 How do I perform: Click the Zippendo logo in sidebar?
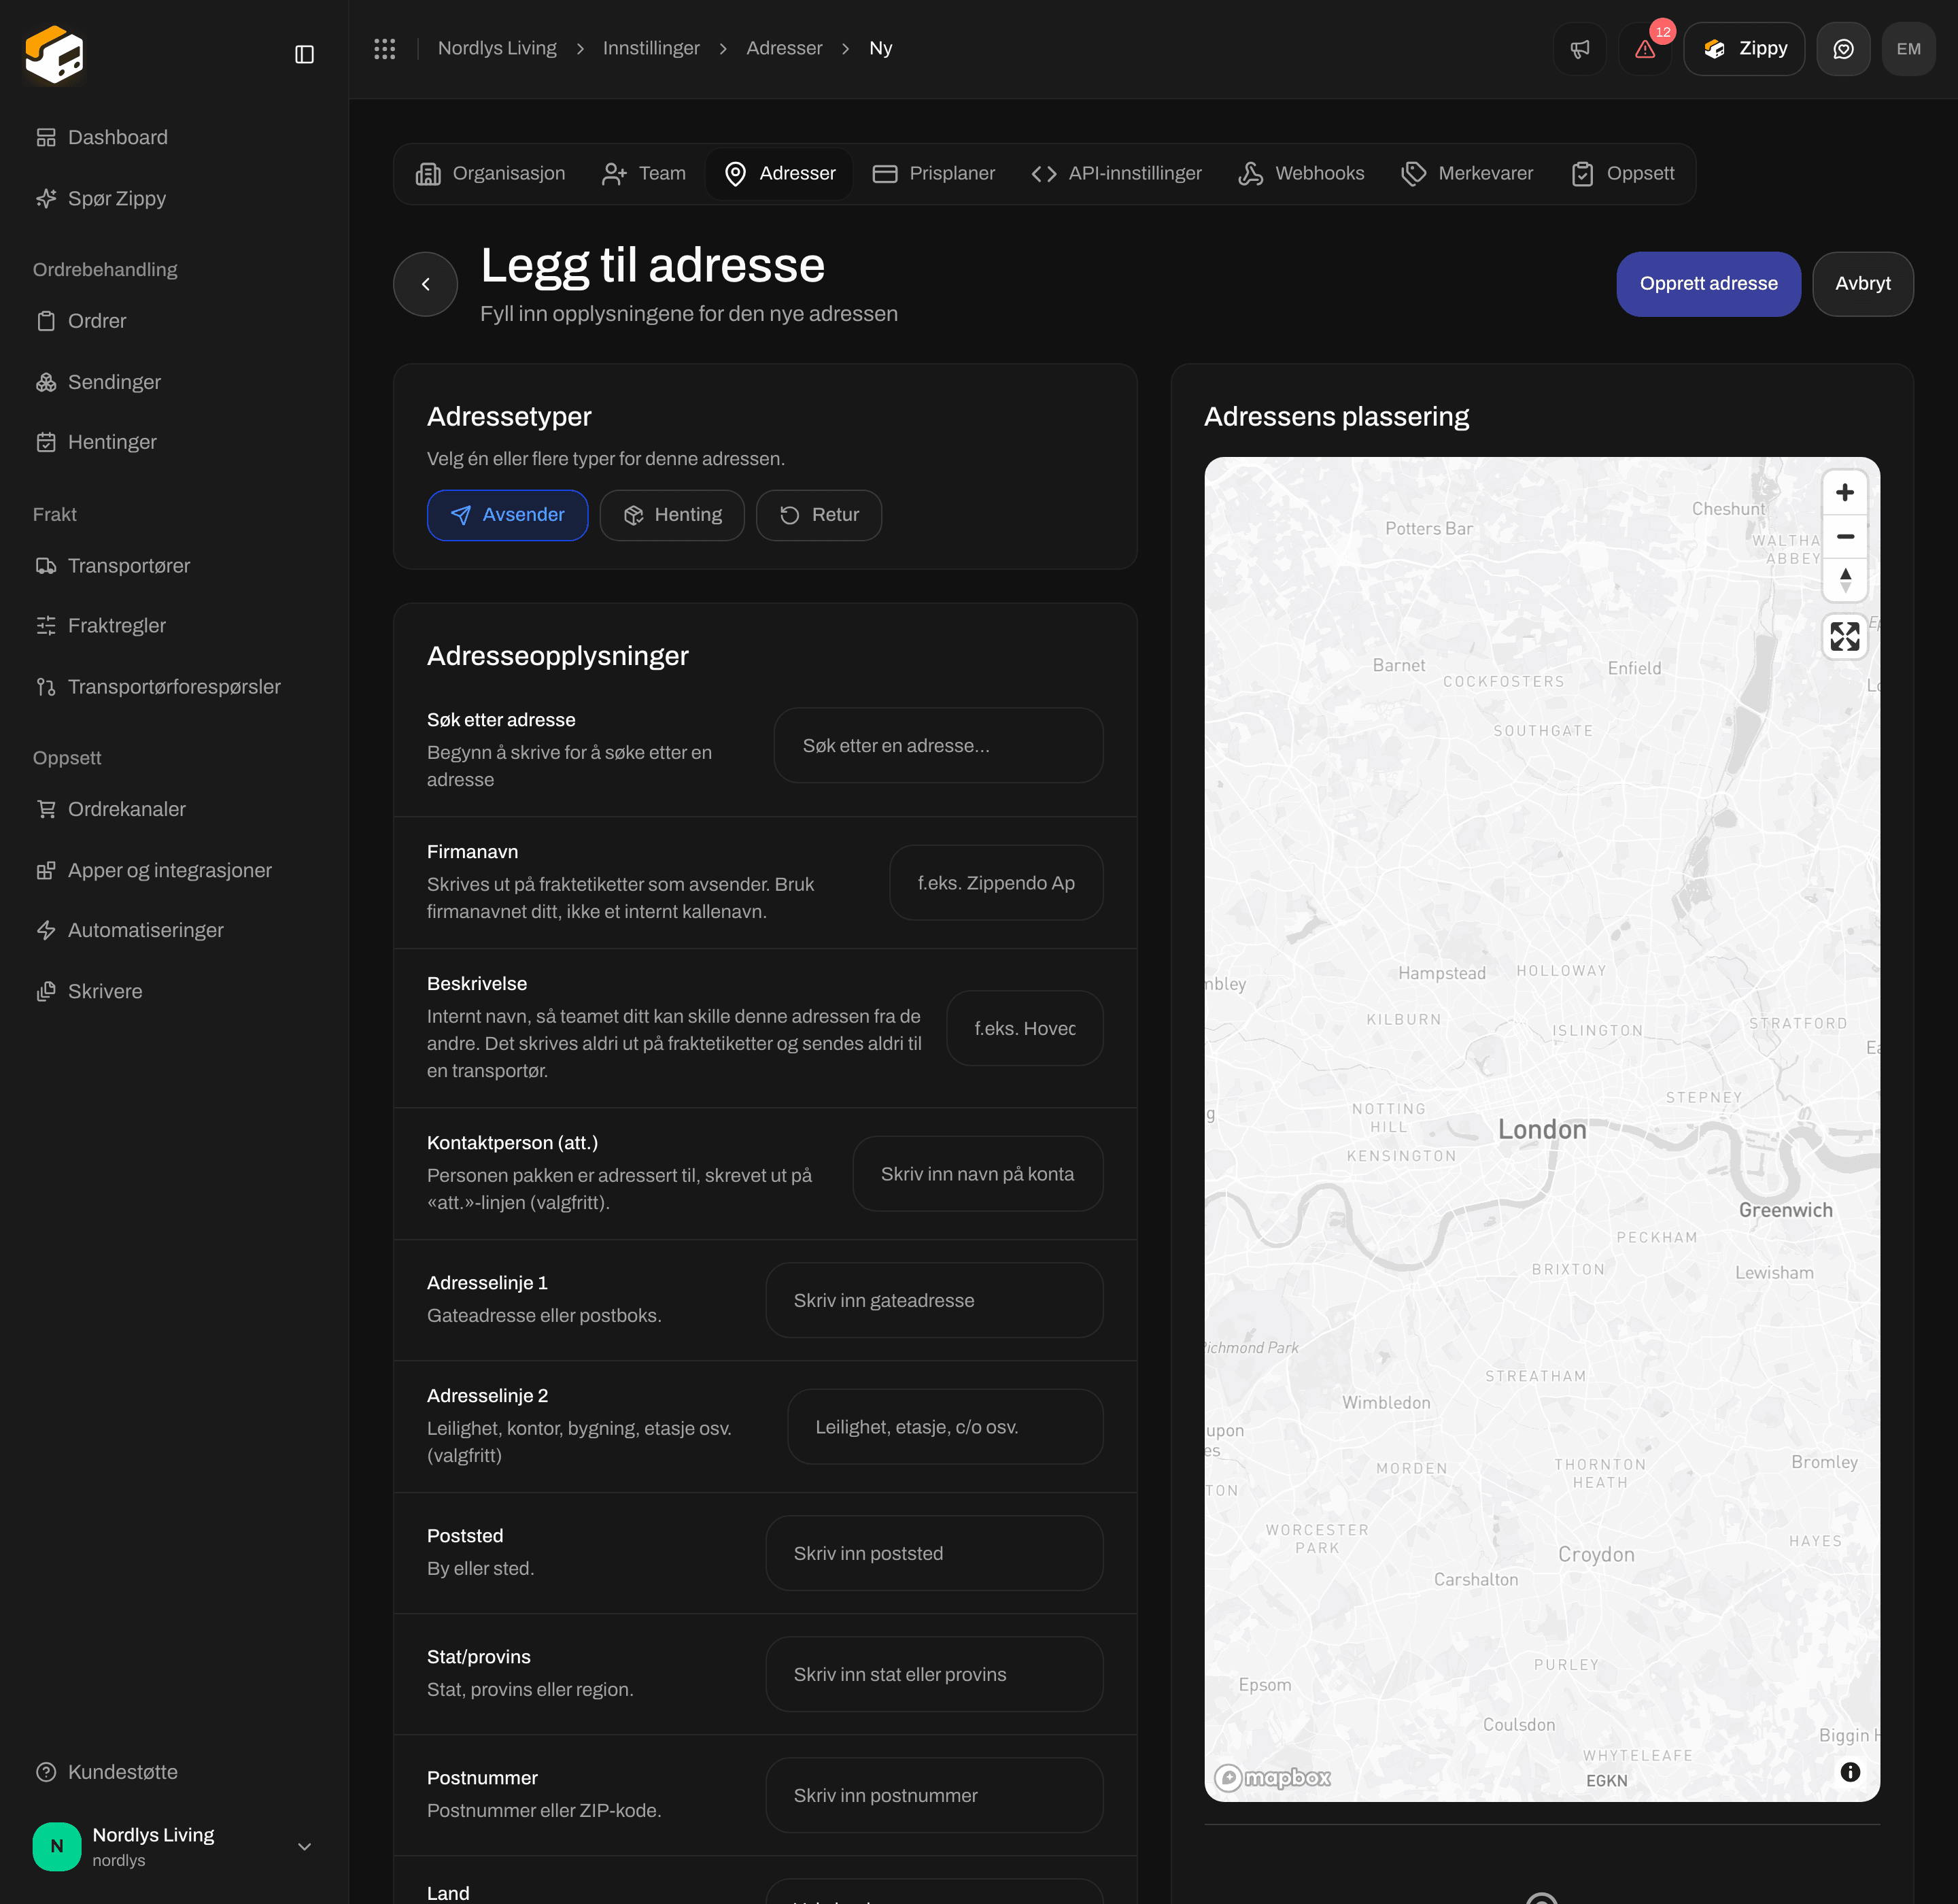(x=54, y=54)
